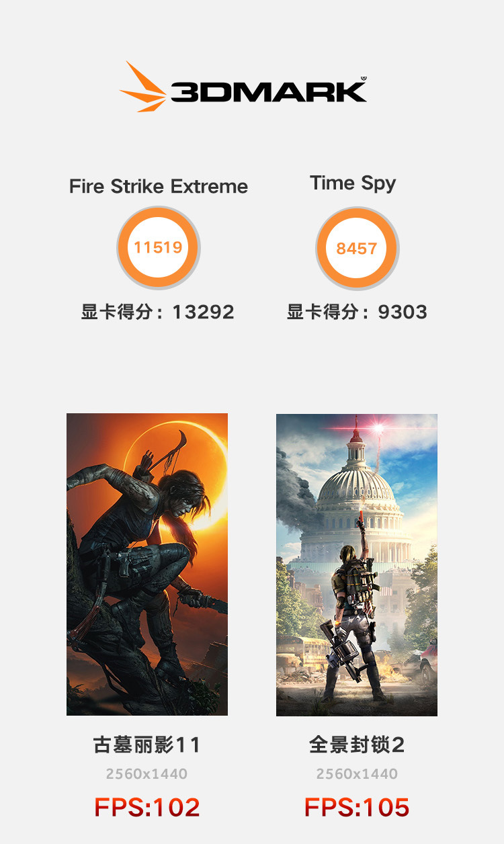Image resolution: width=504 pixels, height=844 pixels.
Task: Select the Fire Strike Extreme heading
Action: coord(159,186)
